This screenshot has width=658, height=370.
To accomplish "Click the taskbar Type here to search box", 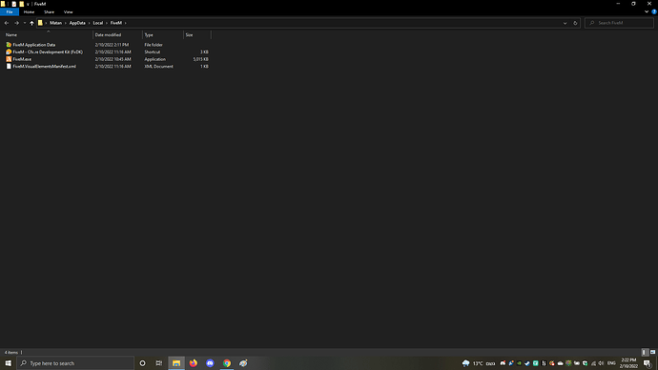I will 75,363.
